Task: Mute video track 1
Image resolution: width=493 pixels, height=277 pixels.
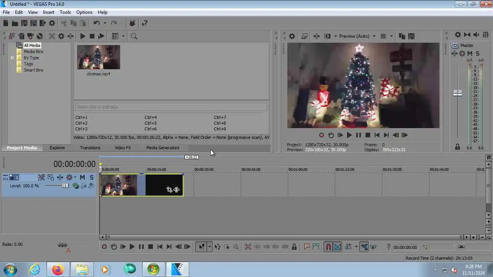Action: click(82, 177)
